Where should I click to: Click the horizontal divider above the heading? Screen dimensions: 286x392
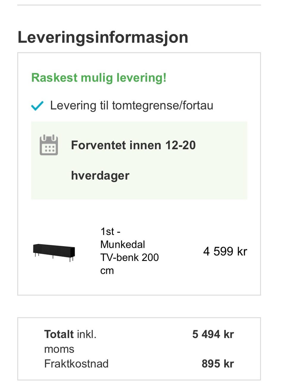139,5
